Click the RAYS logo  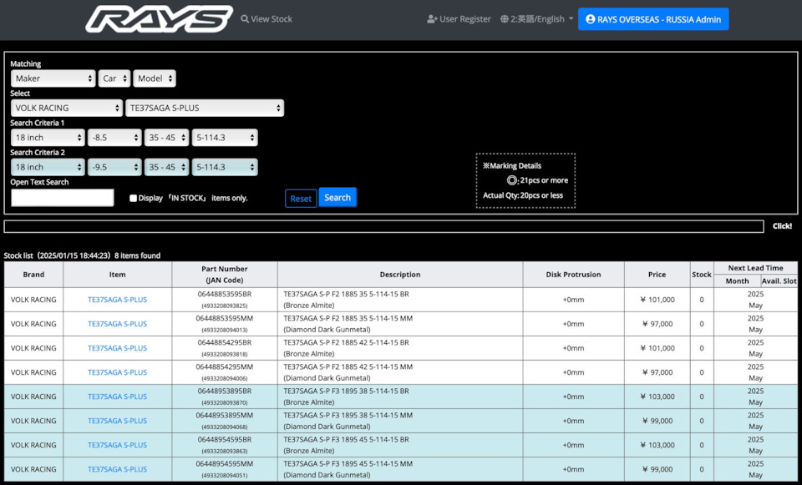tap(159, 19)
